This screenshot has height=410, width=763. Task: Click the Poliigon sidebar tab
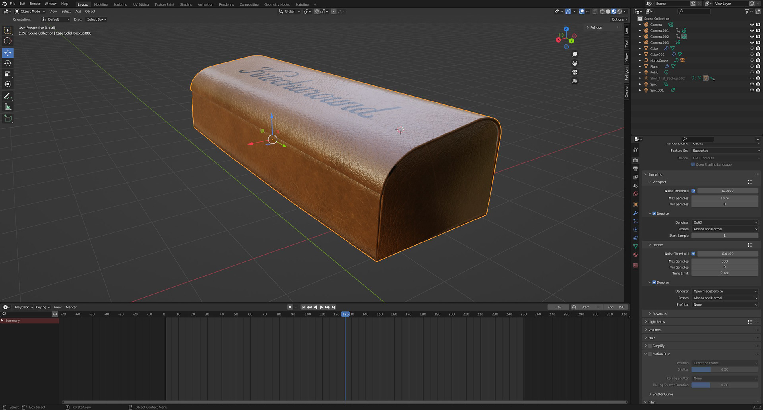[627, 74]
